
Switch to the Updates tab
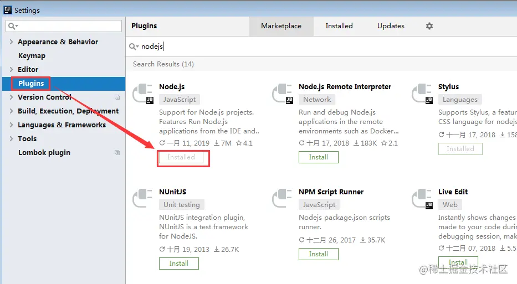click(391, 26)
